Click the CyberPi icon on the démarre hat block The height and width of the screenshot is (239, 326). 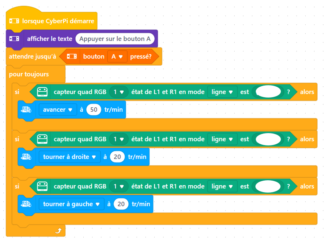click(x=14, y=21)
